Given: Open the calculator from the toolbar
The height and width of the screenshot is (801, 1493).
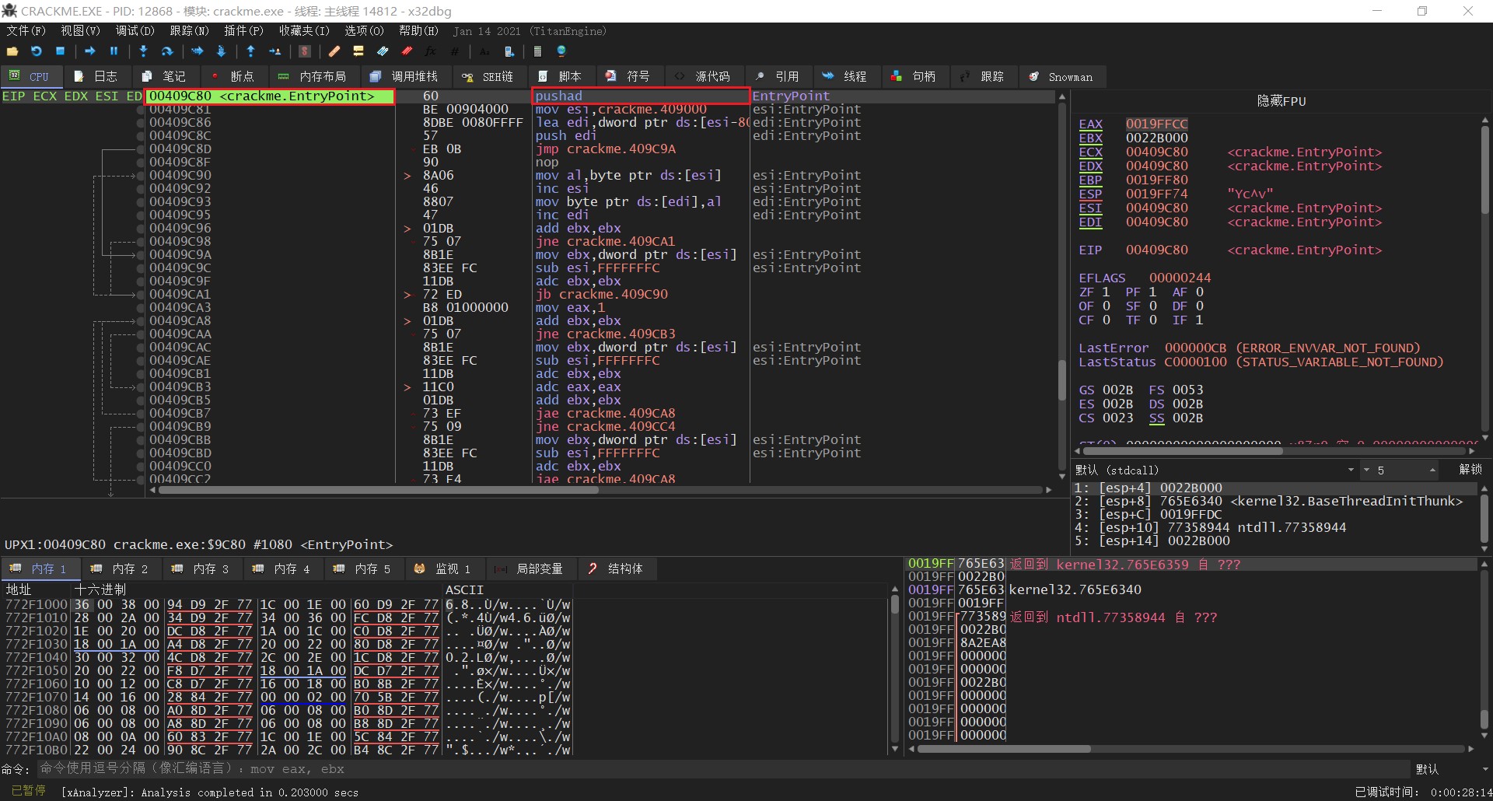Looking at the screenshot, I should click(x=537, y=51).
